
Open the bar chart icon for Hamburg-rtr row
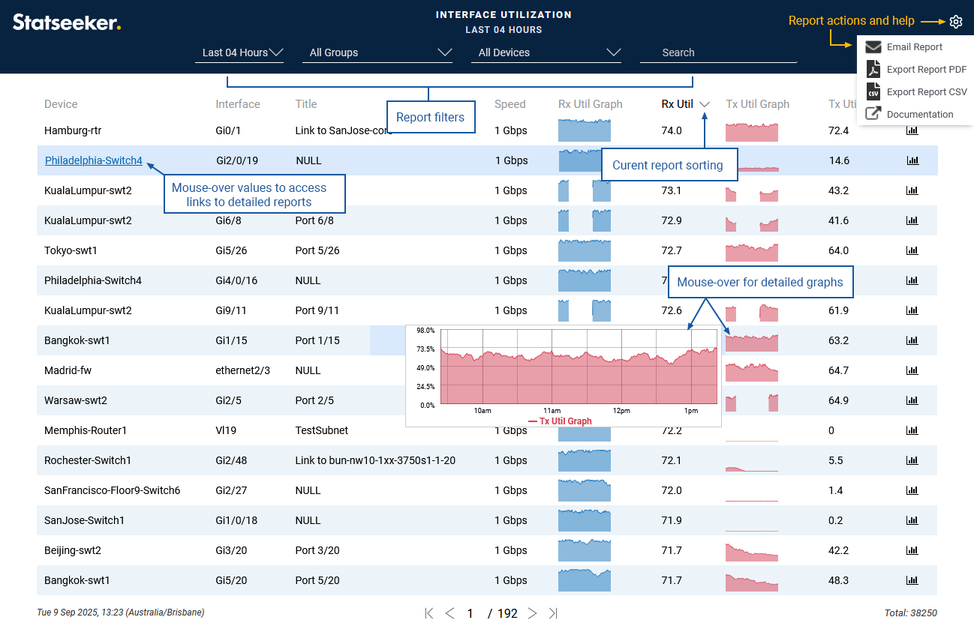pyautogui.click(x=912, y=130)
